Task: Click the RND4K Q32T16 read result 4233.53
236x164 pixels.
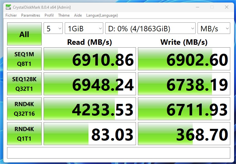Action: tap(90, 109)
